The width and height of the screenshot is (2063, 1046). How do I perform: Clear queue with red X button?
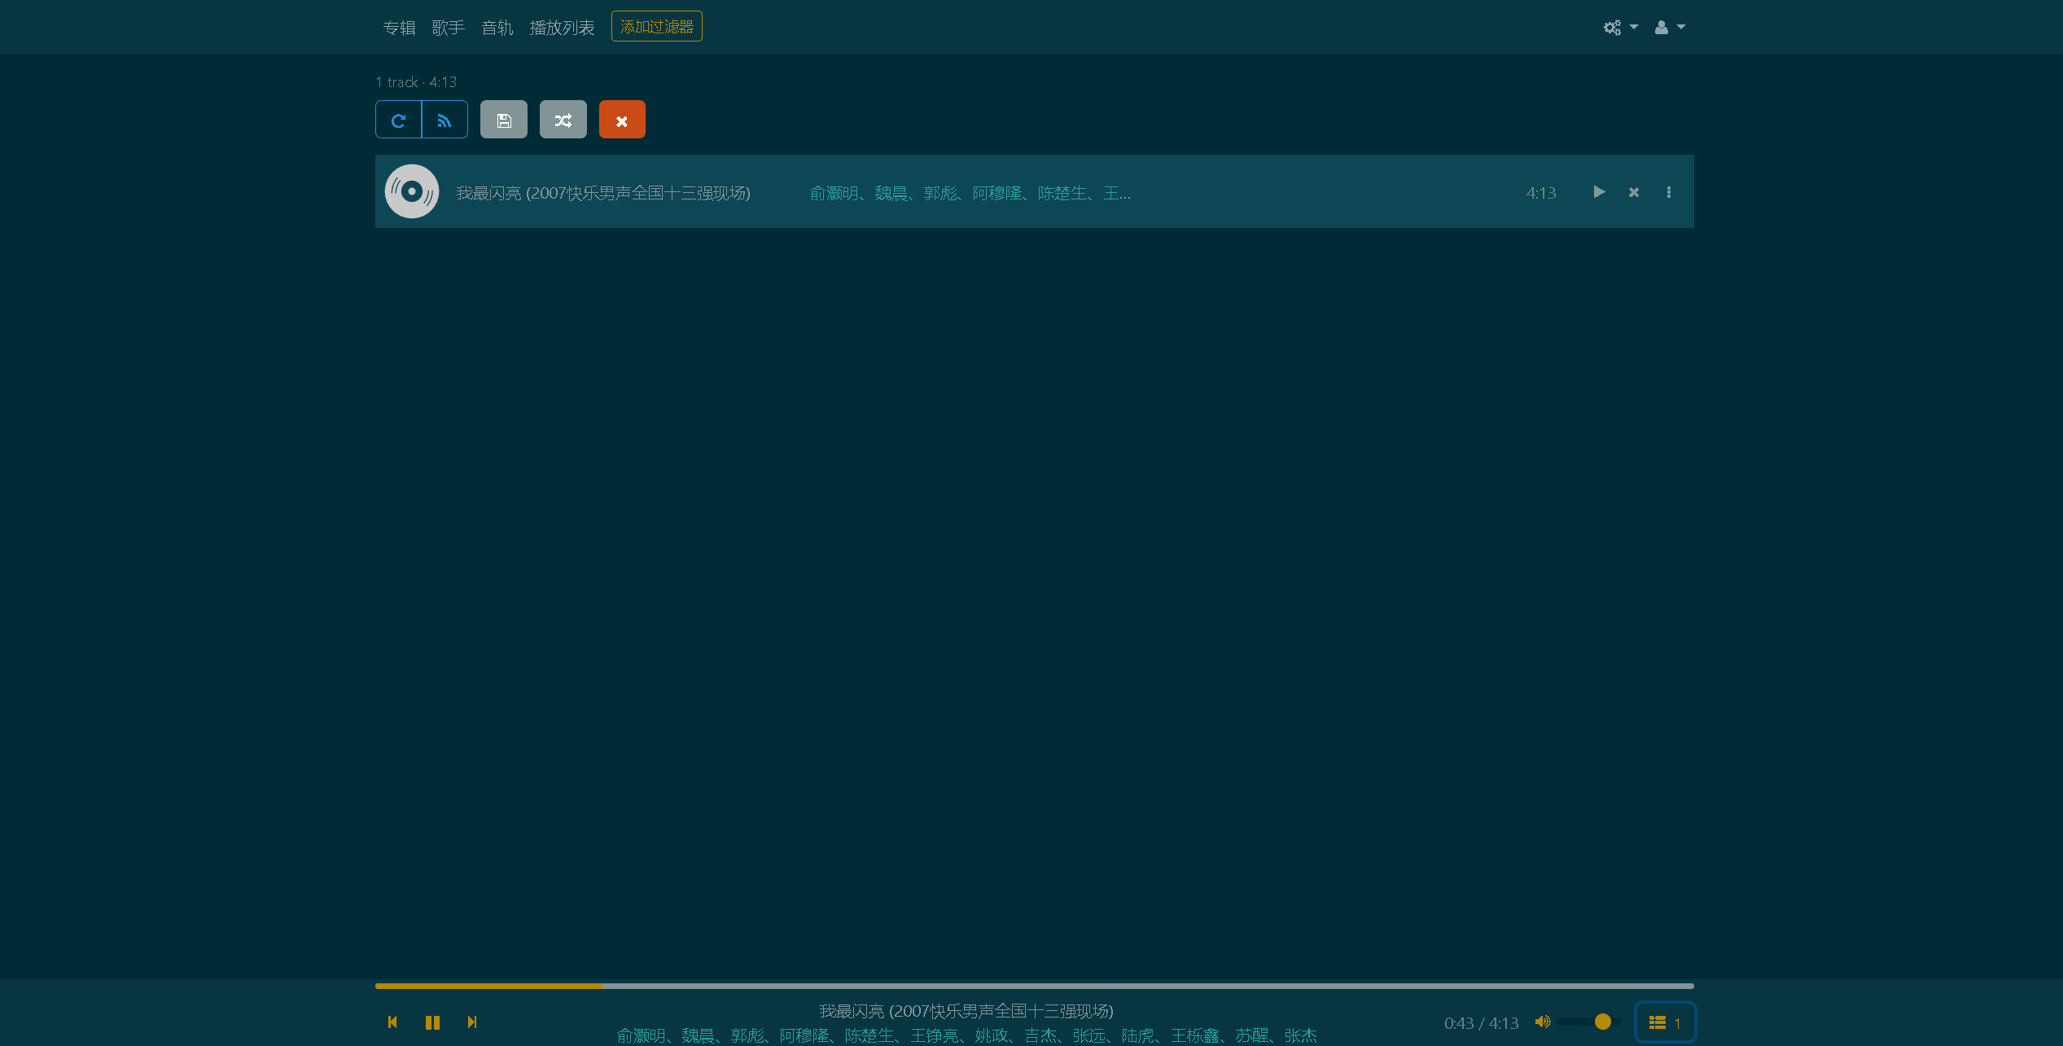pyautogui.click(x=622, y=120)
